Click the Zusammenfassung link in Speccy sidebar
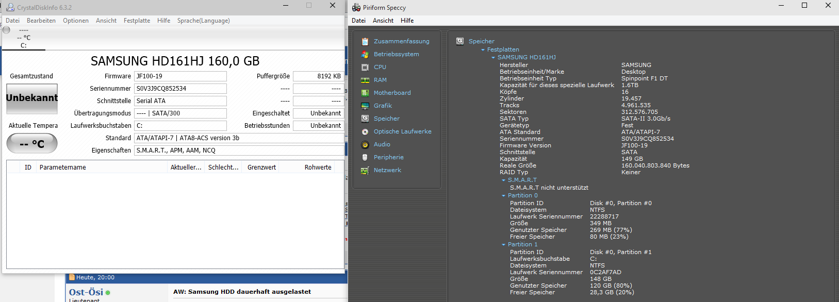This screenshot has width=839, height=302. click(x=402, y=41)
